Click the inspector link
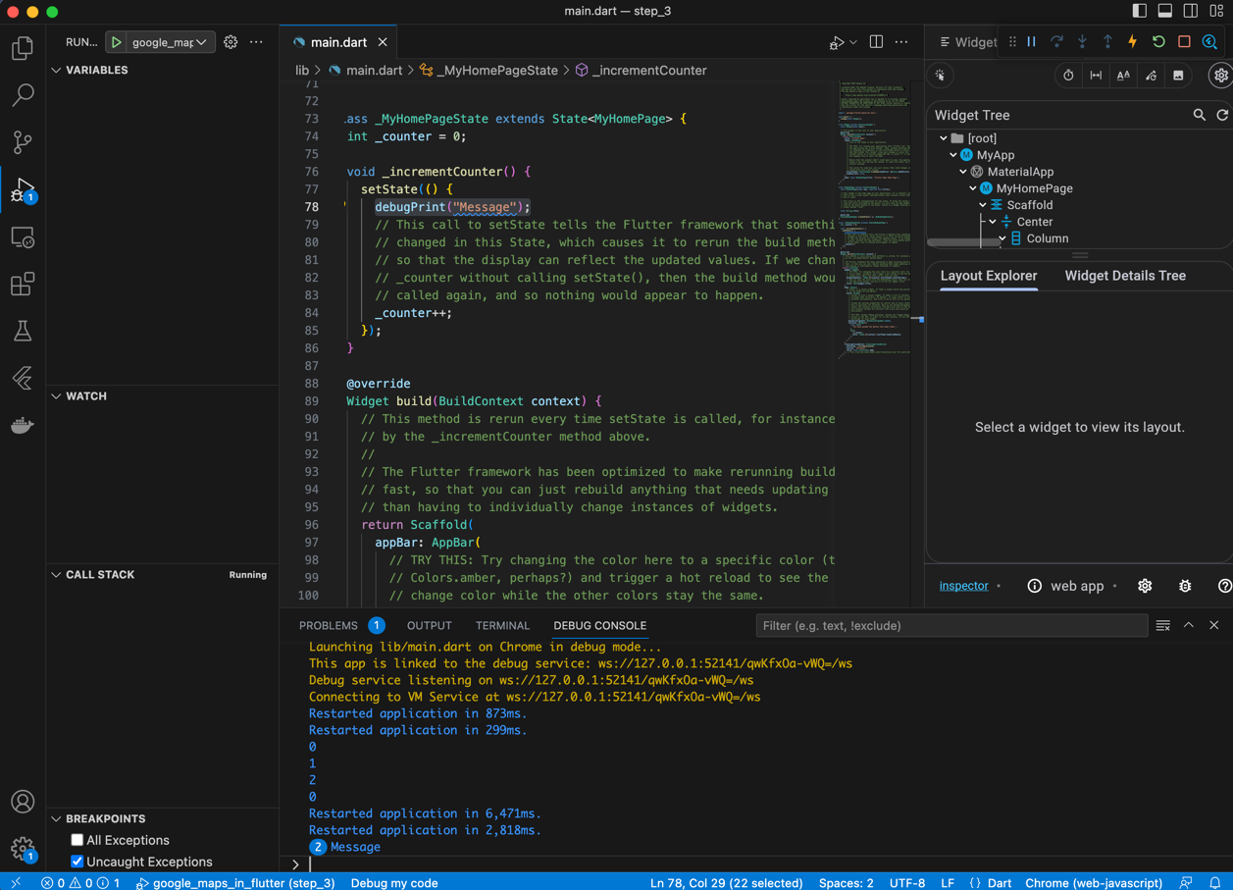This screenshot has height=890, width=1233. pos(963,586)
